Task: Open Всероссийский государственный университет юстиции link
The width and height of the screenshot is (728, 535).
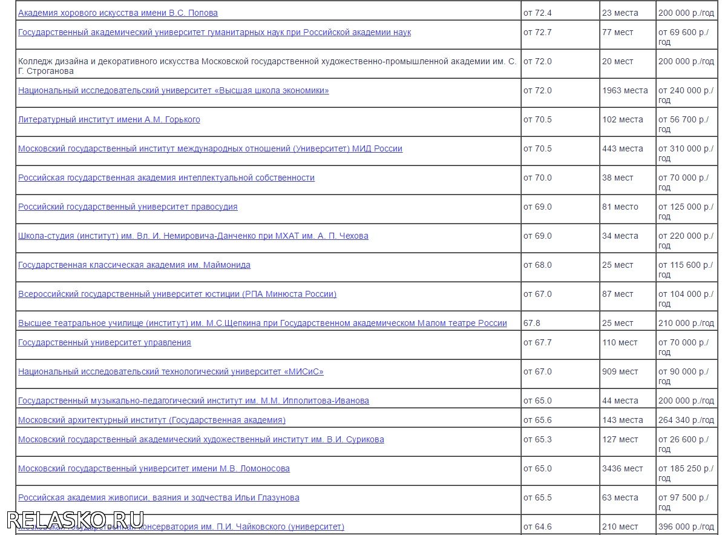Action: click(x=177, y=294)
